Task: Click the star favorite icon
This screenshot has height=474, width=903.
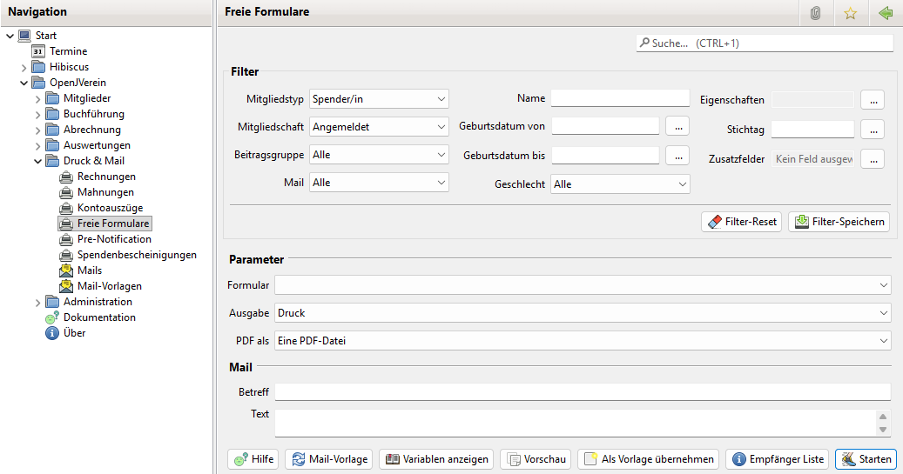Action: tap(851, 13)
